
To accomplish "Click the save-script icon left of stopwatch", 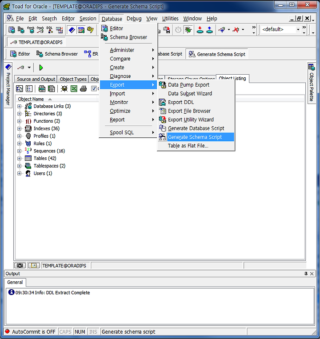I will [x=167, y=30].
